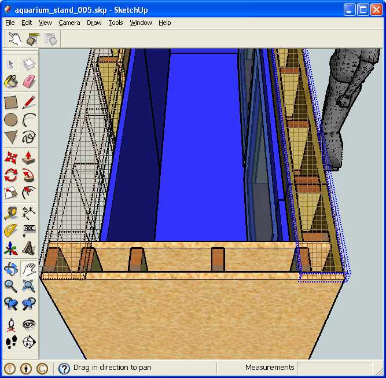386x378 pixels.
Task: Choose the Protractor tool
Action: (x=11, y=230)
